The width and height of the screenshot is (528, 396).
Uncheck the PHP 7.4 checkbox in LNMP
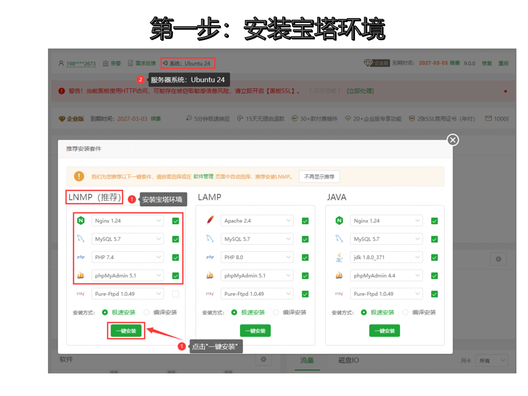pyautogui.click(x=176, y=257)
